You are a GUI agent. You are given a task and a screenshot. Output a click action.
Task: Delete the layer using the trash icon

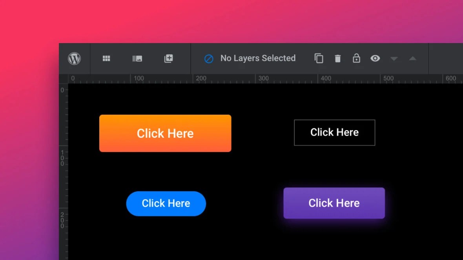coord(337,58)
